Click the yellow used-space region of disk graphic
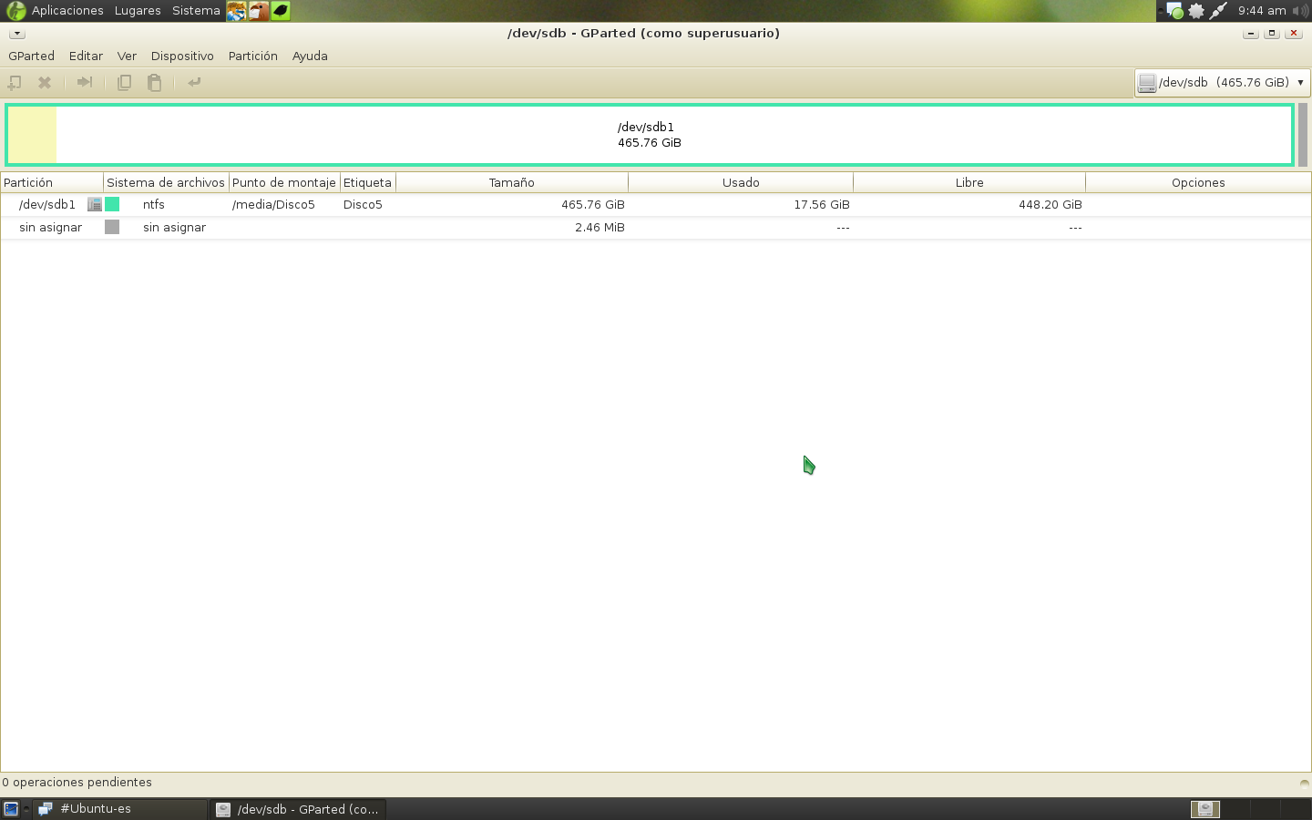Image resolution: width=1312 pixels, height=820 pixels. 33,135
